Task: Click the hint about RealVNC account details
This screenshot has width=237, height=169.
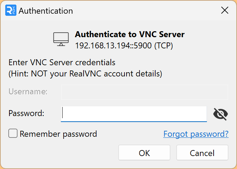Action: [85, 74]
